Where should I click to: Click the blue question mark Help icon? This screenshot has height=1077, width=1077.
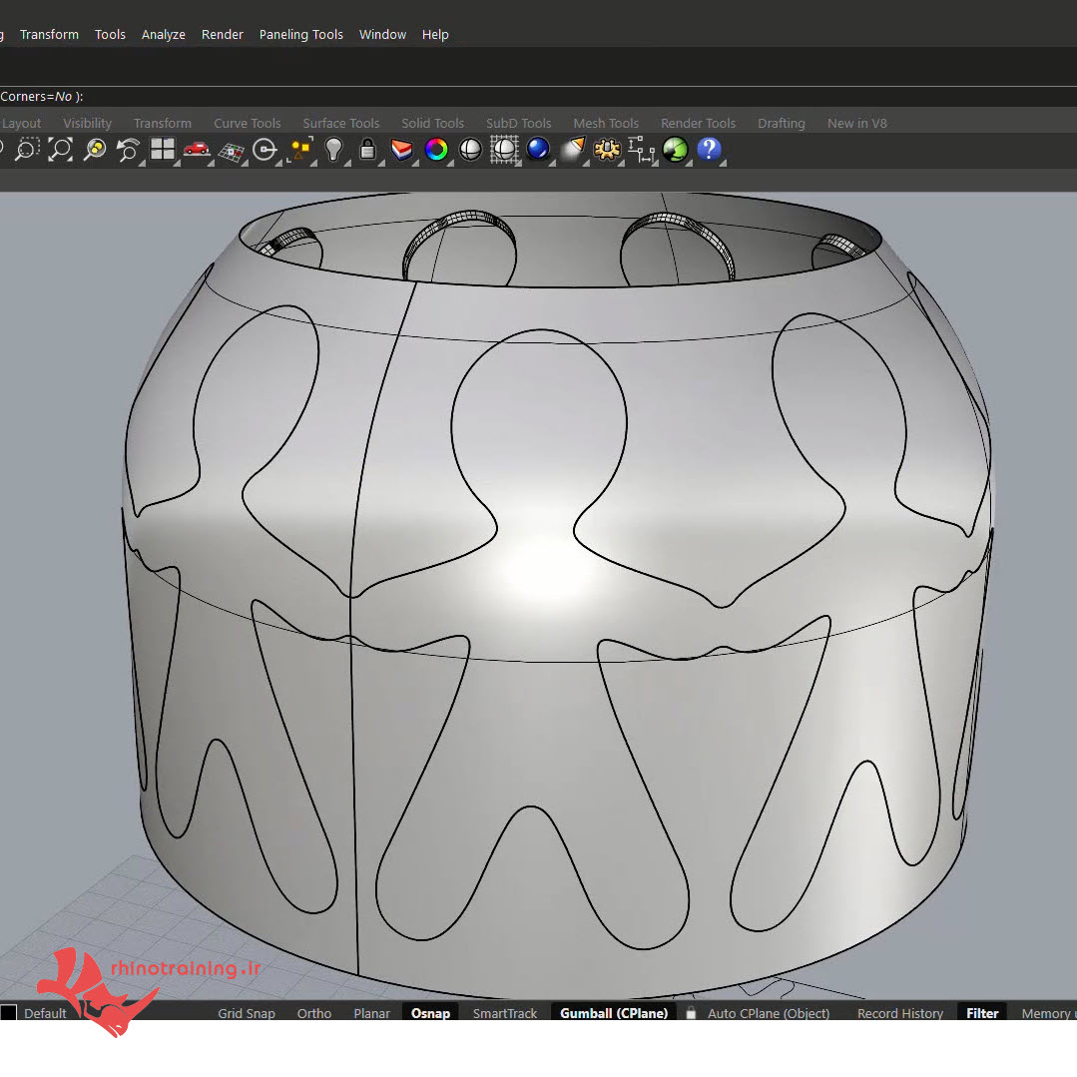[709, 150]
